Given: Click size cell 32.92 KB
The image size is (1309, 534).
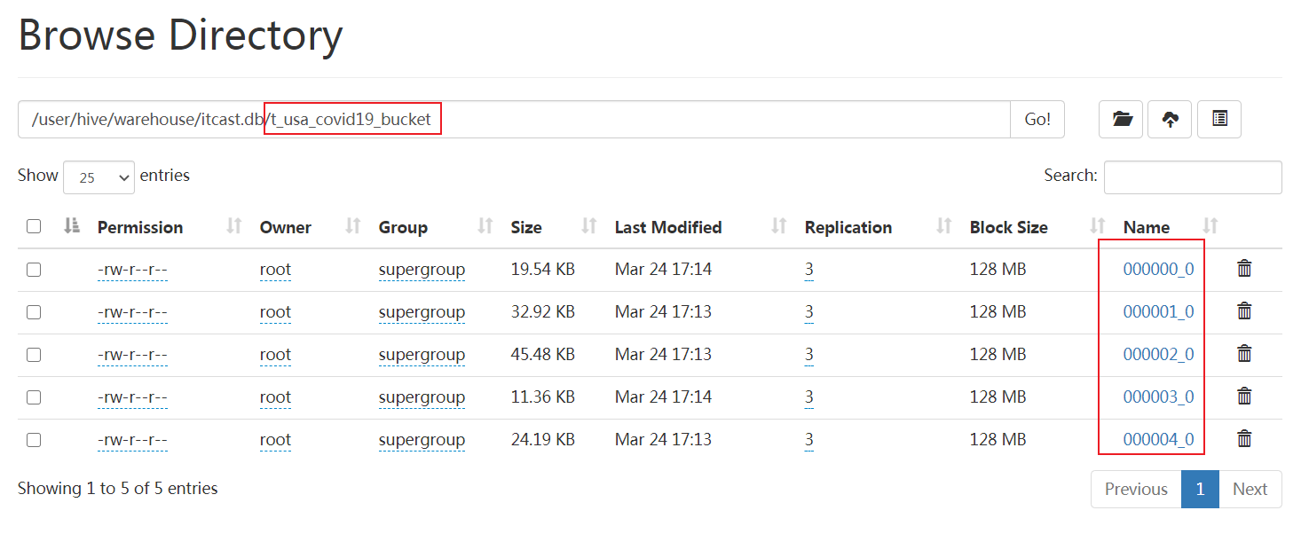Looking at the screenshot, I should pyautogui.click(x=543, y=311).
